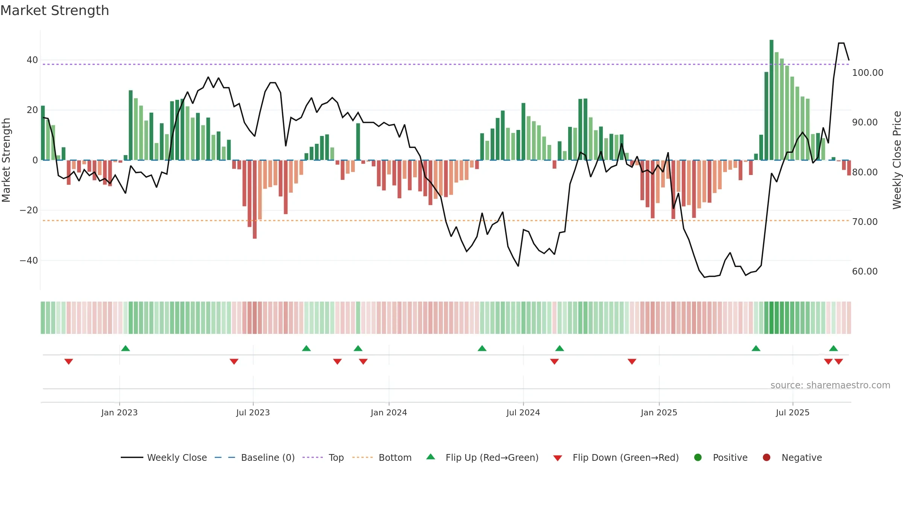
Task: Click the '−20' left axis tick label
Action: 29,210
